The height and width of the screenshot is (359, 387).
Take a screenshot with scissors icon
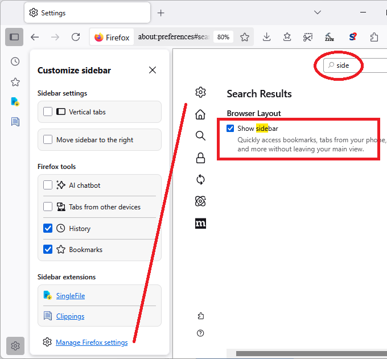tap(308, 37)
